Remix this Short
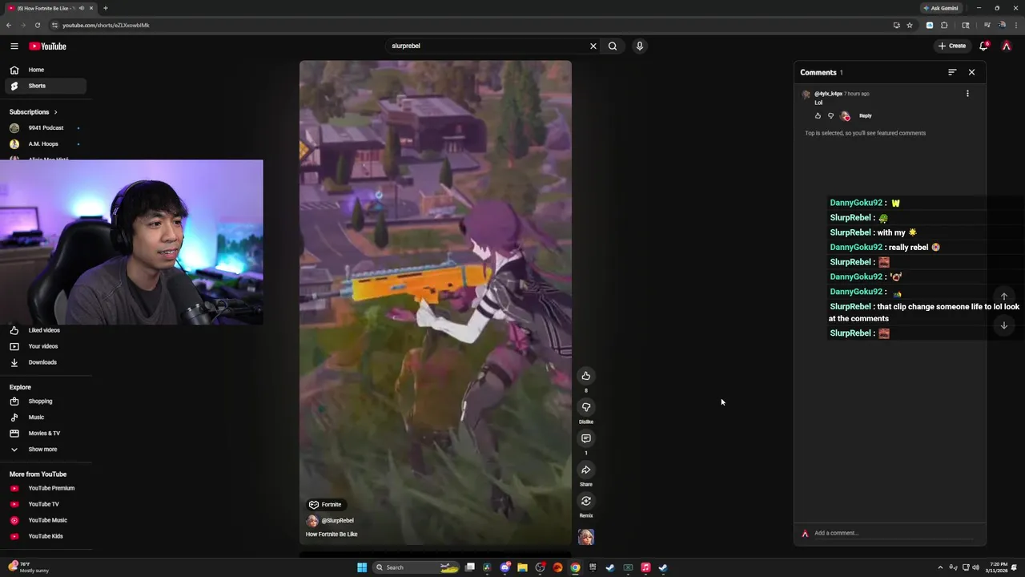 click(586, 501)
